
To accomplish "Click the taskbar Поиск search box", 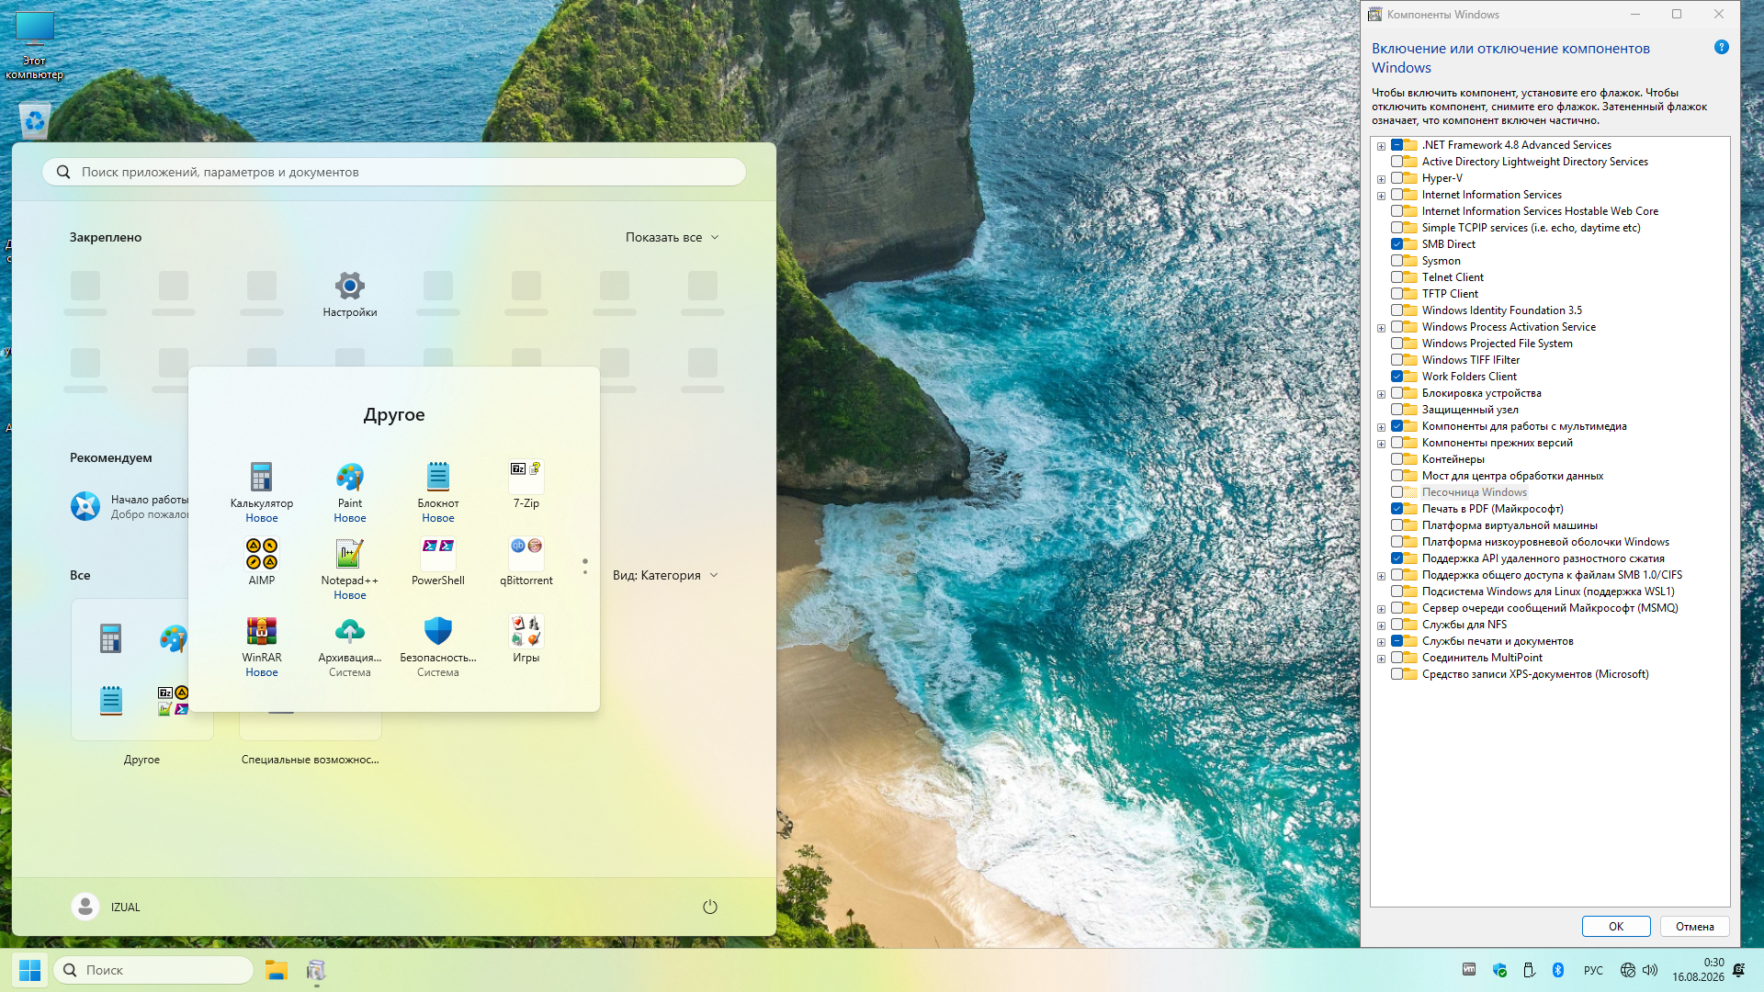I will pyautogui.click(x=153, y=970).
